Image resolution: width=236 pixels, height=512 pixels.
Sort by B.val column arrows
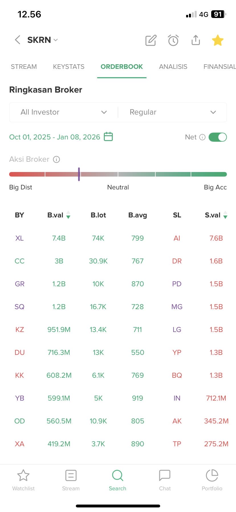(x=68, y=215)
